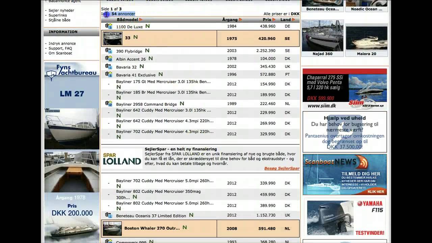Open Indryk annonce in the Information menu
The image size is (432, 243).
62,44
